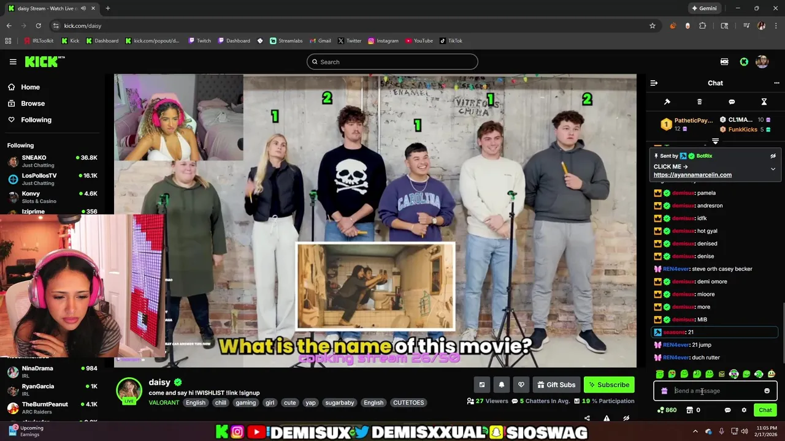Open the shop icon showing 0
785x441 pixels.
(x=693, y=410)
